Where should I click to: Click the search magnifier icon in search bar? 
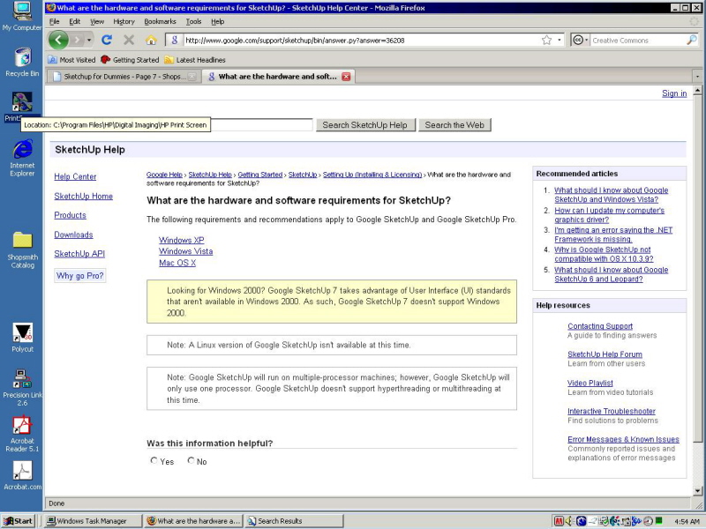pyautogui.click(x=691, y=40)
